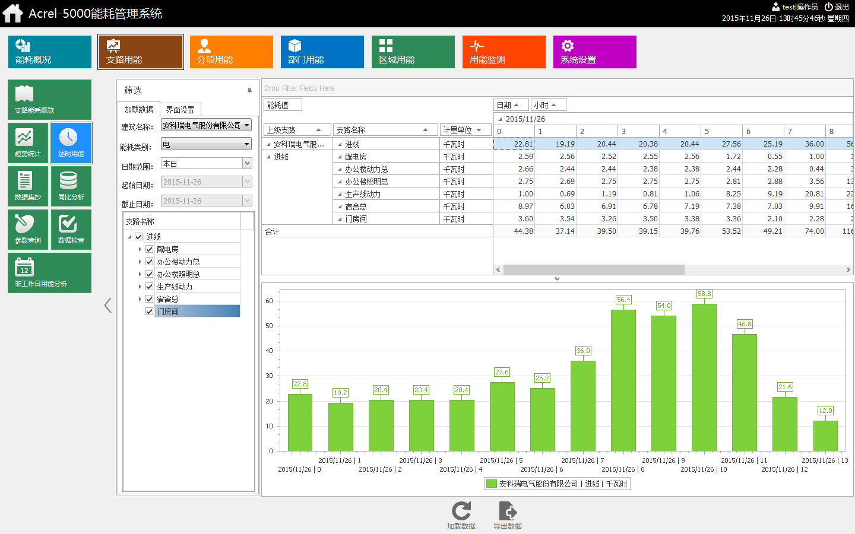Click the 起始日期 date field

tap(207, 182)
